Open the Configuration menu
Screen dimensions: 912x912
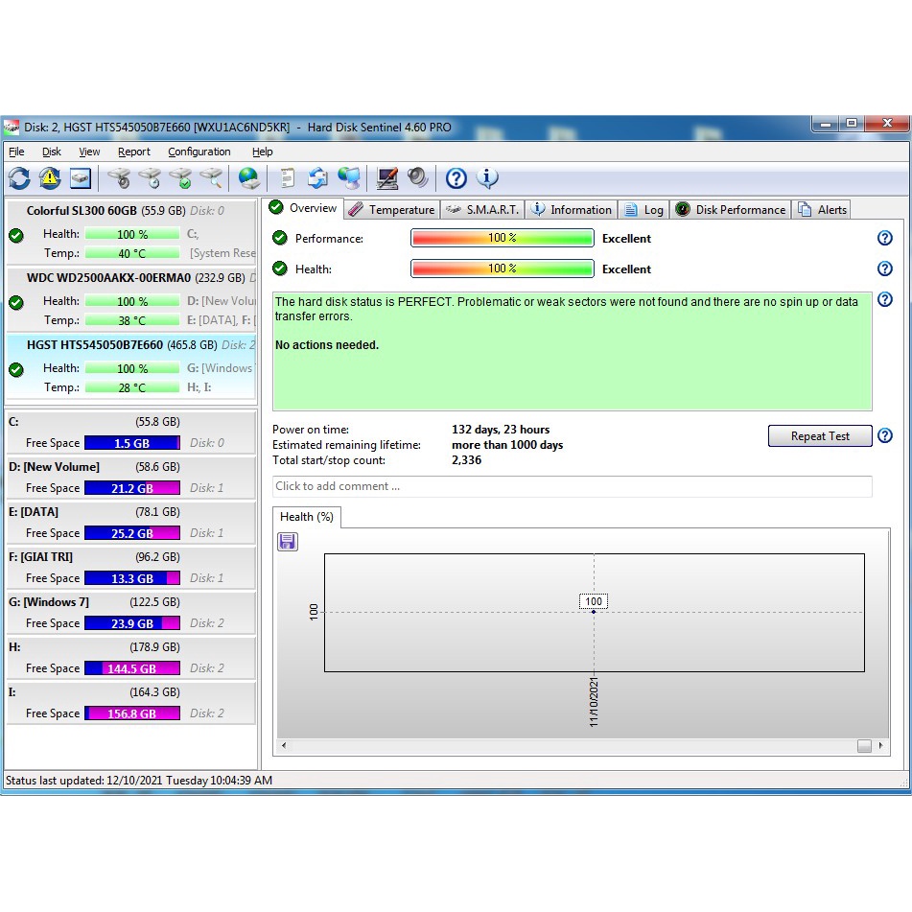(199, 152)
